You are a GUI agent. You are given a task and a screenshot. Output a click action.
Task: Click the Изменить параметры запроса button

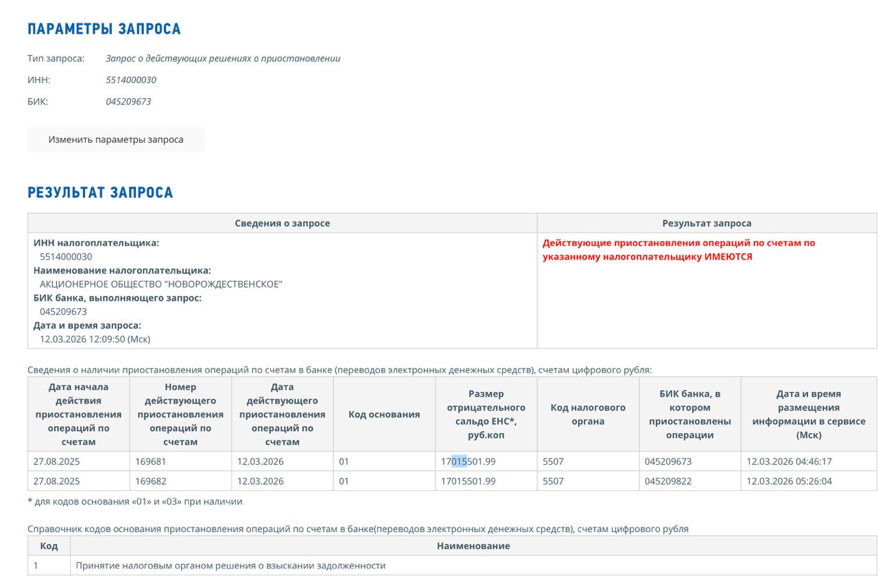click(x=115, y=139)
